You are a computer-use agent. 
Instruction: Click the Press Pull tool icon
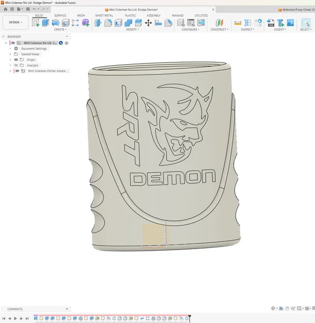pos(98,23)
